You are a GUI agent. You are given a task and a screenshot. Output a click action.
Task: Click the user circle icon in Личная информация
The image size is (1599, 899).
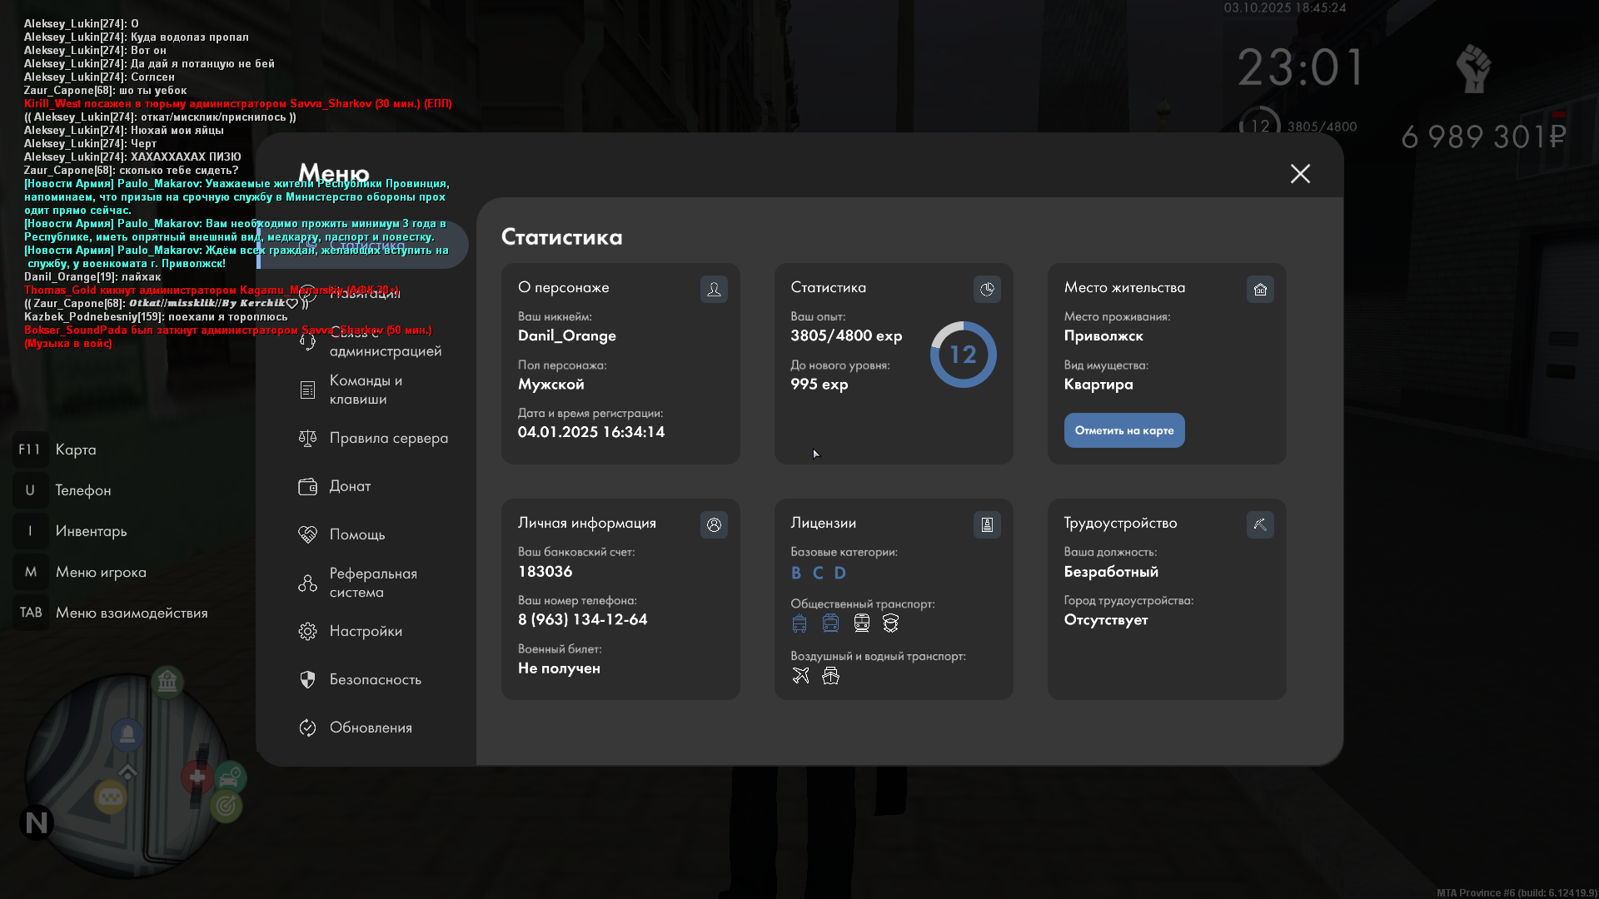pyautogui.click(x=714, y=524)
